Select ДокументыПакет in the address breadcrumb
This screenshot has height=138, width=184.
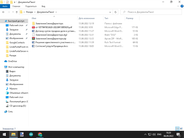pyautogui.click(x=45, y=12)
